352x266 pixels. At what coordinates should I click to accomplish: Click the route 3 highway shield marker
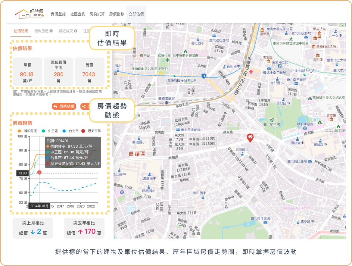click(x=204, y=76)
